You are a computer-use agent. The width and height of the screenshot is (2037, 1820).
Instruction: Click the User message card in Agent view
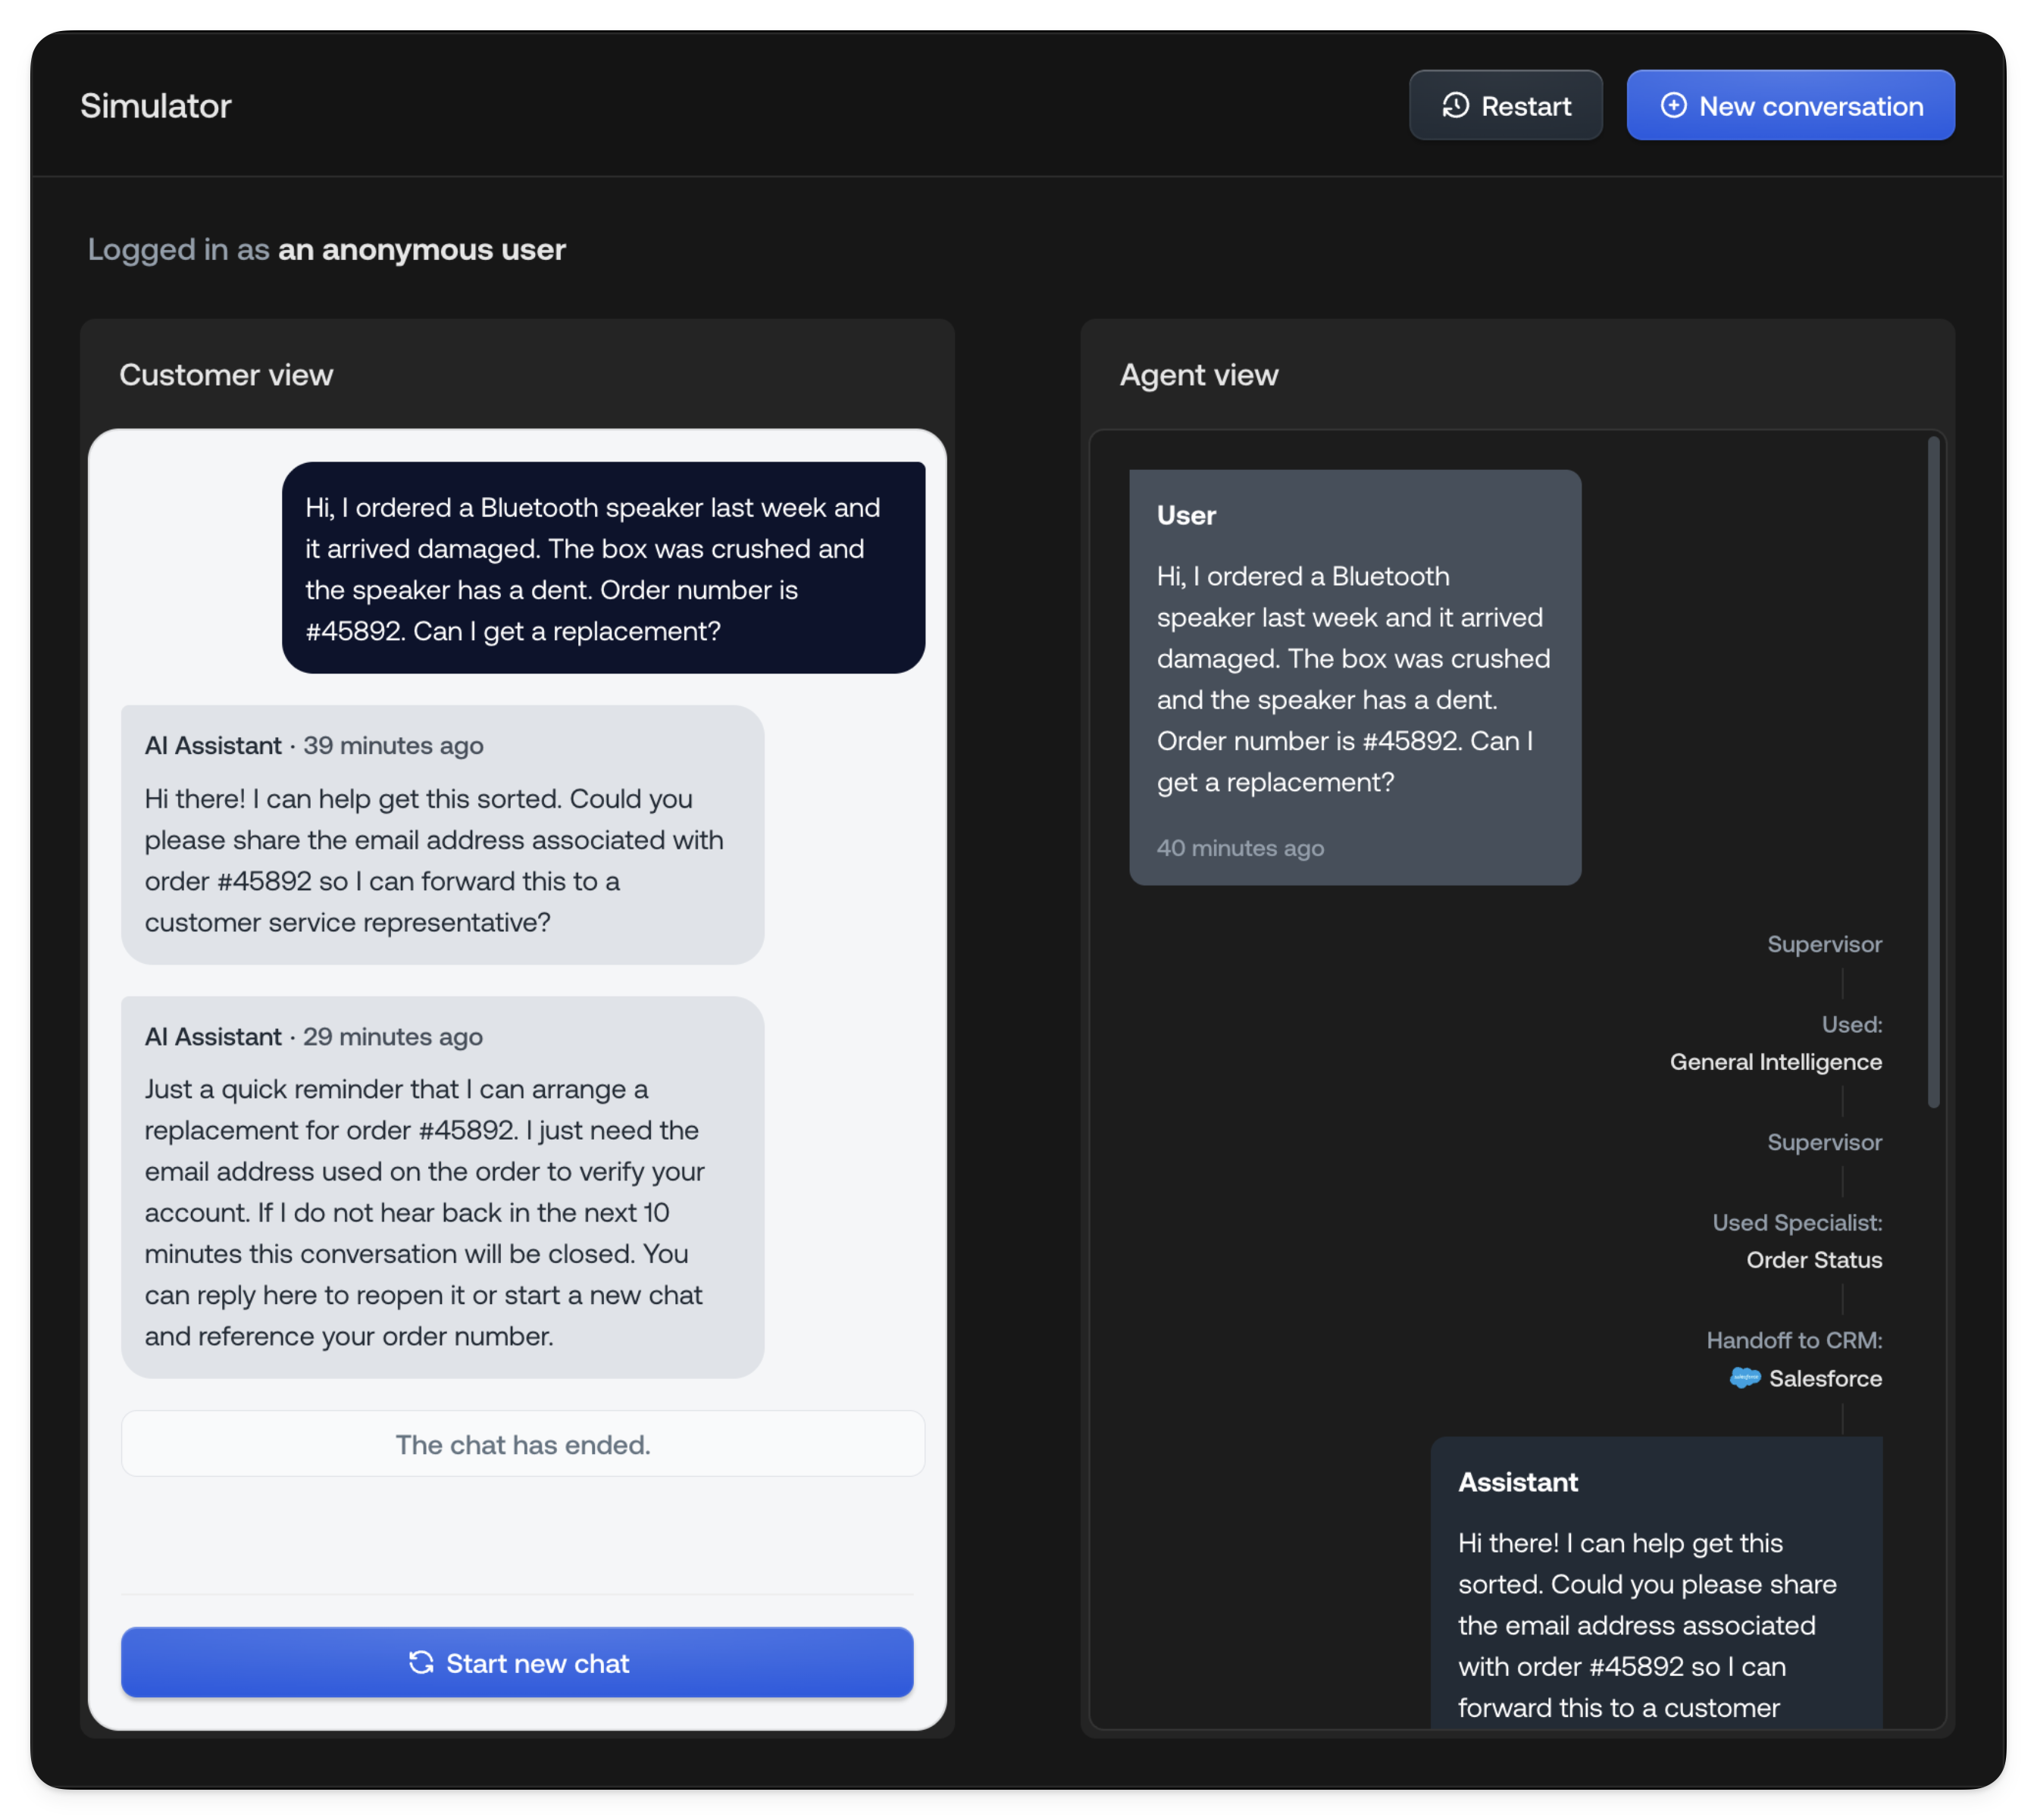[x=1354, y=677]
